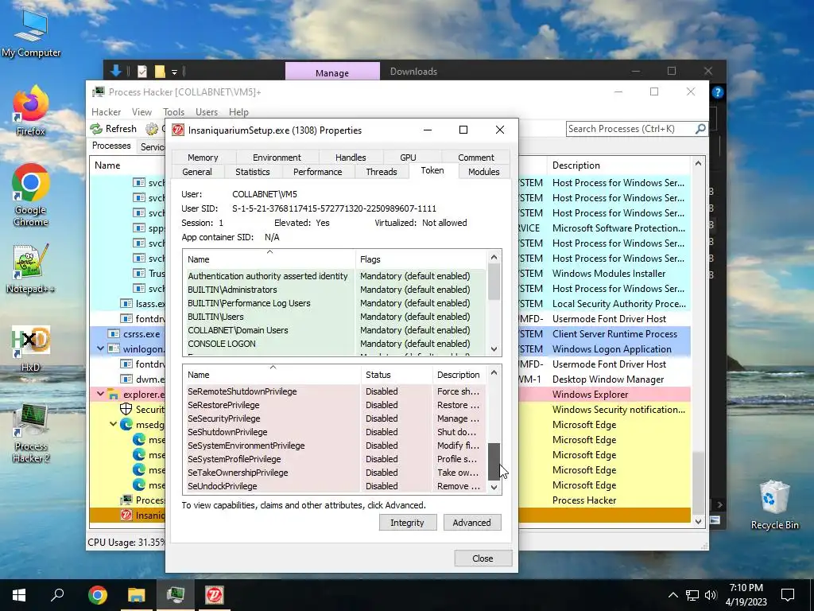Click the blue down arrow in Downloads title bar

click(x=115, y=71)
